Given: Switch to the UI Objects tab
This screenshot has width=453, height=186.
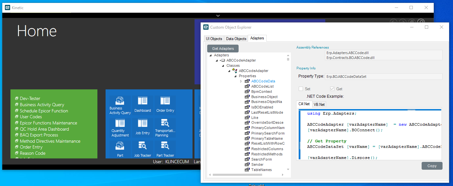Looking at the screenshot, I should (214, 38).
